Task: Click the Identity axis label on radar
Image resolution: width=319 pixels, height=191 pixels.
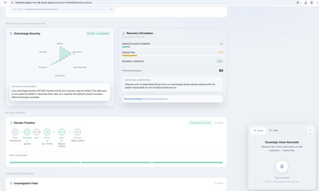Action: 60,43
